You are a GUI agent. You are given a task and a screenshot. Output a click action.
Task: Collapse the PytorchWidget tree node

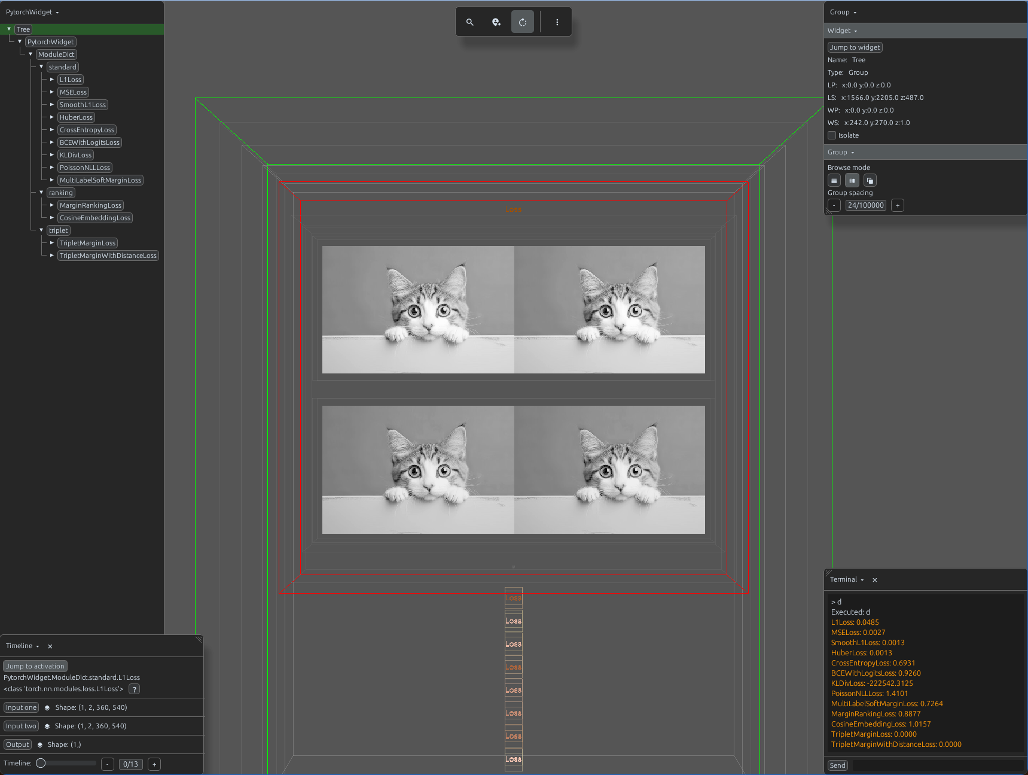(20, 41)
